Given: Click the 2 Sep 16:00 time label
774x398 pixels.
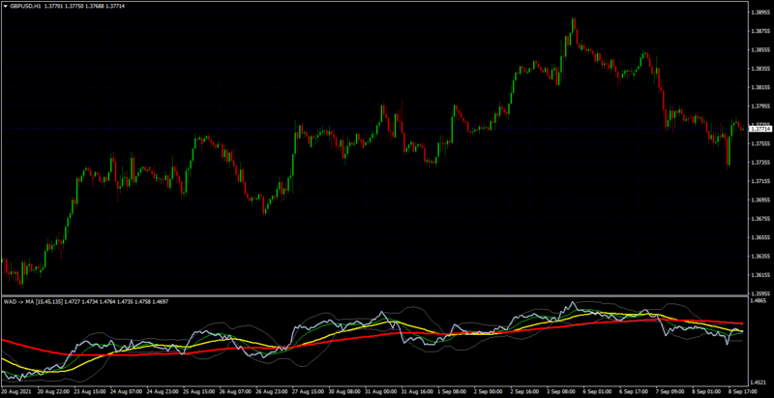Looking at the screenshot, I should tap(526, 390).
